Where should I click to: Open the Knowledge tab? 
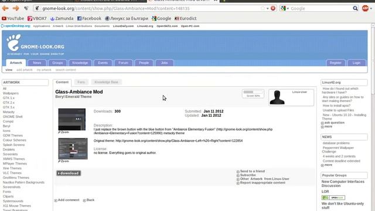(x=80, y=63)
